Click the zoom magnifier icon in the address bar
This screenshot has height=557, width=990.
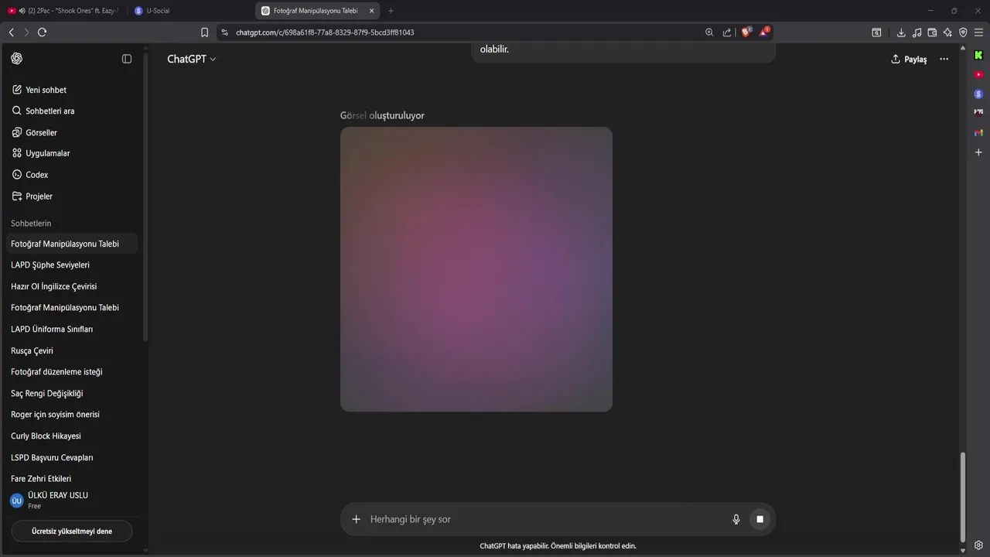(x=709, y=32)
